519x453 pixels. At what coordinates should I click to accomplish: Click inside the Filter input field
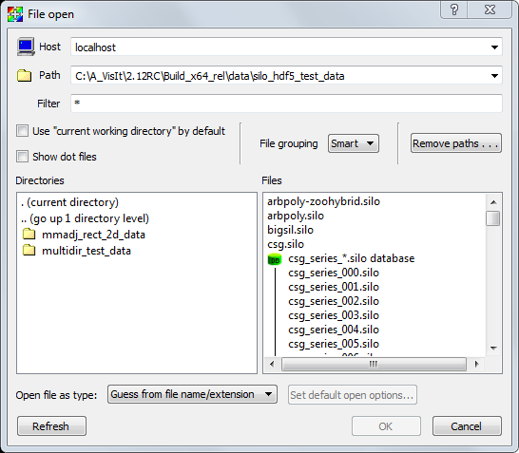point(286,104)
